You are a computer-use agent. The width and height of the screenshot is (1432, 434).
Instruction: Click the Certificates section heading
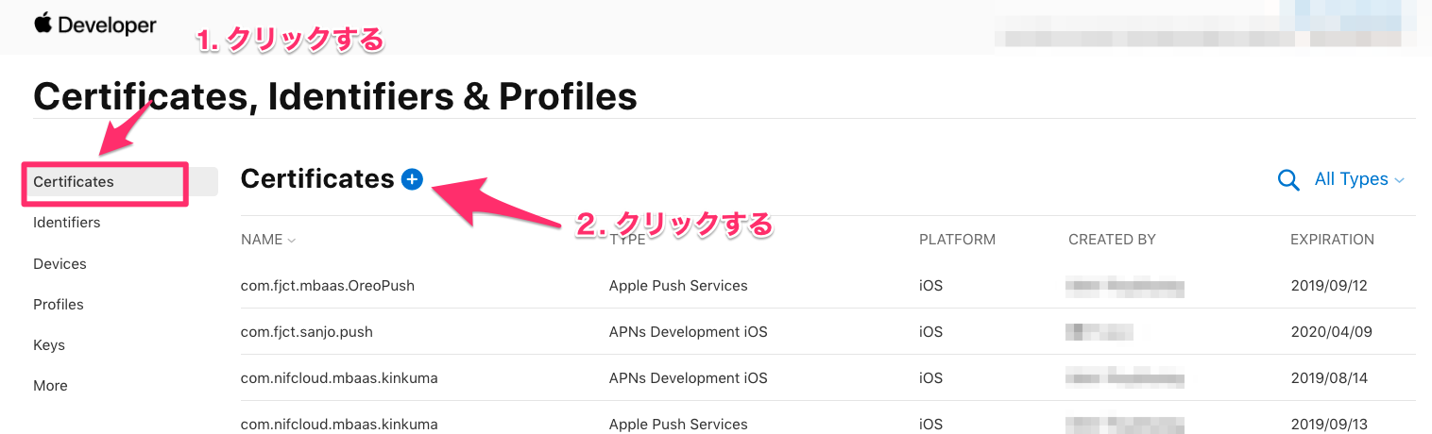317,178
